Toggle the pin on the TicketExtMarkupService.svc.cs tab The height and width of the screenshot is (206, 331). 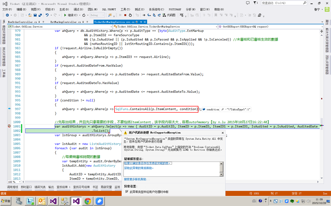click(x=141, y=22)
